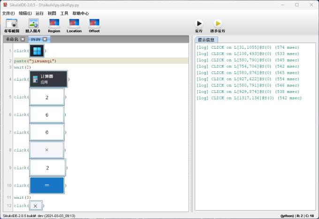Open the 文件 (File) menu
This screenshot has width=319, height=219.
pos(8,13)
